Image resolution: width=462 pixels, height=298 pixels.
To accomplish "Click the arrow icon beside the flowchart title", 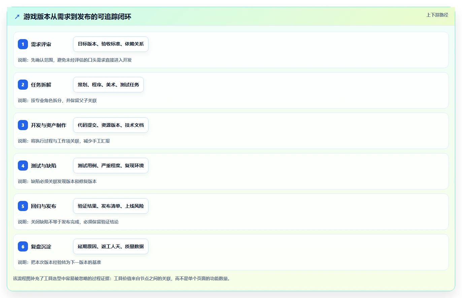I will (x=17, y=17).
